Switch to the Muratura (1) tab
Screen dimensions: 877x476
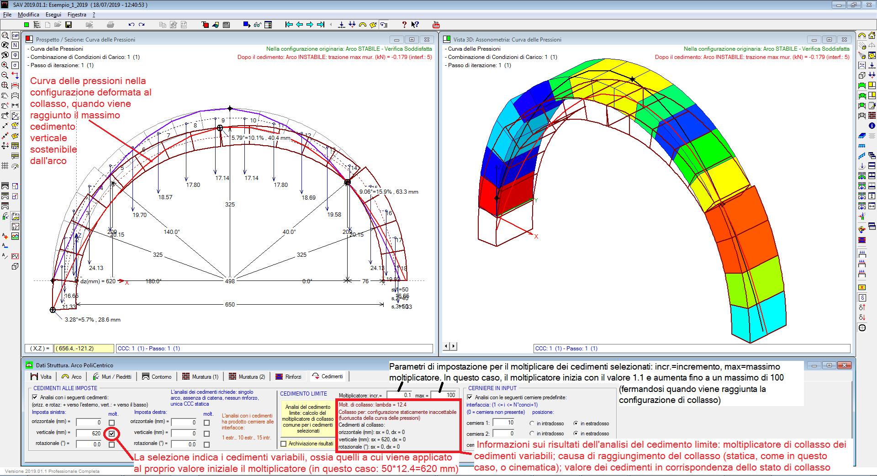point(201,377)
